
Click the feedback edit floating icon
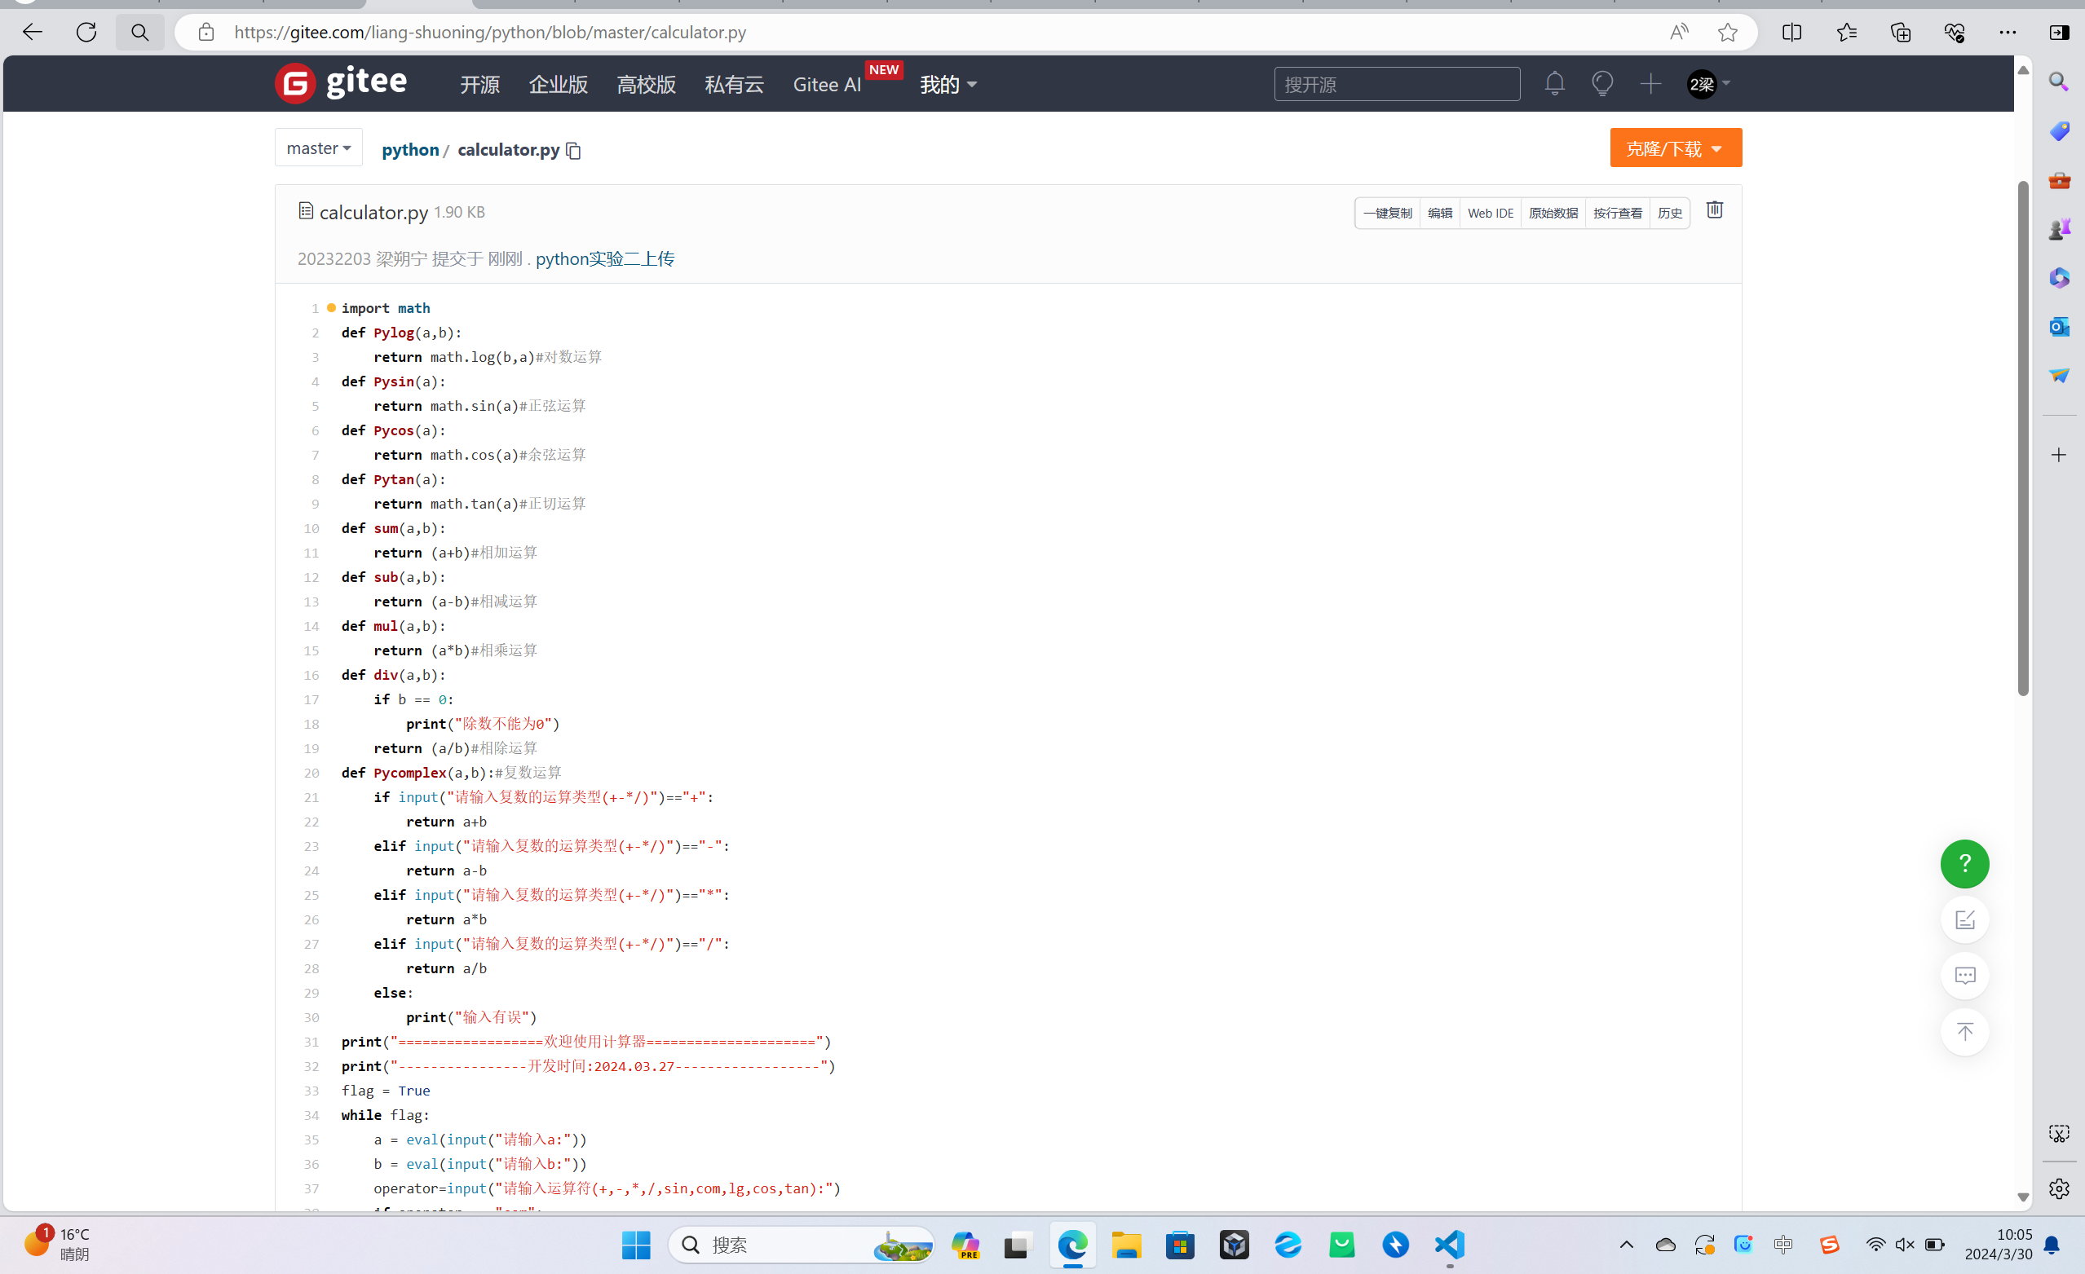(1964, 919)
